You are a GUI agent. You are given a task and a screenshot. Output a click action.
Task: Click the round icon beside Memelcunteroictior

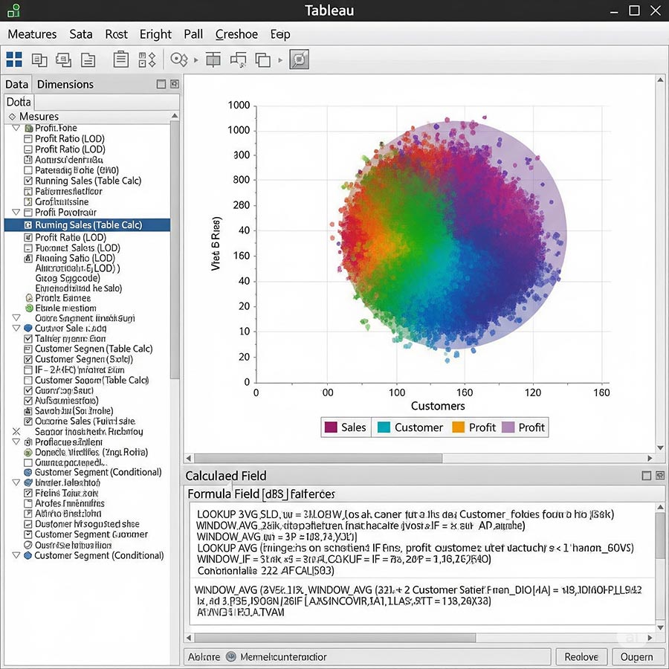point(231,656)
